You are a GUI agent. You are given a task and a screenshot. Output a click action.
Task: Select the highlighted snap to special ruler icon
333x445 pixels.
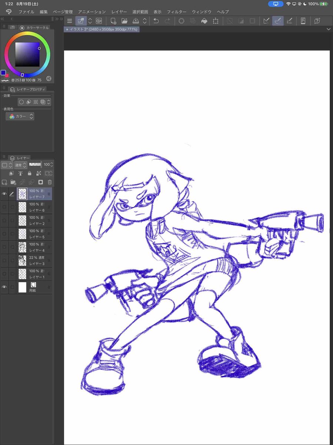point(277,21)
